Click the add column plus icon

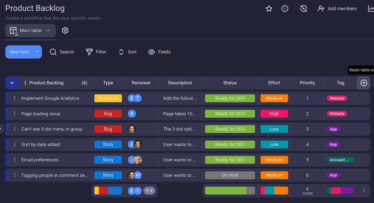[x=363, y=83]
